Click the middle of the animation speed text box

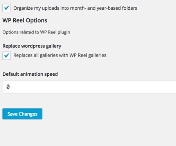pos(90,87)
